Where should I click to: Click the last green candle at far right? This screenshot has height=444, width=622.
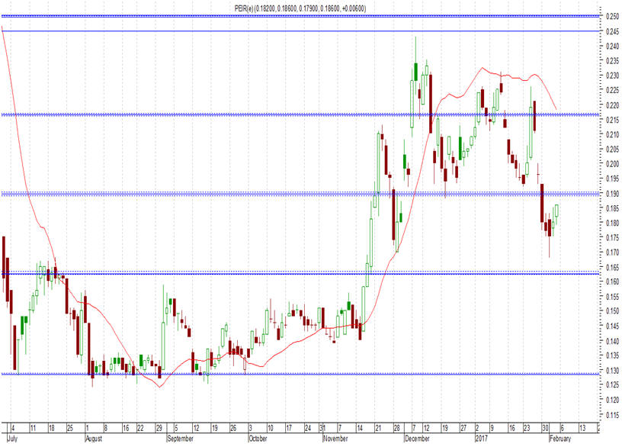(557, 211)
